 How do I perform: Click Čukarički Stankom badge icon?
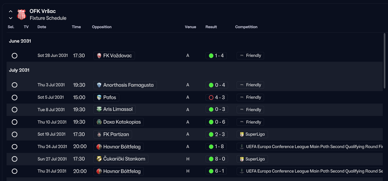tap(99, 159)
